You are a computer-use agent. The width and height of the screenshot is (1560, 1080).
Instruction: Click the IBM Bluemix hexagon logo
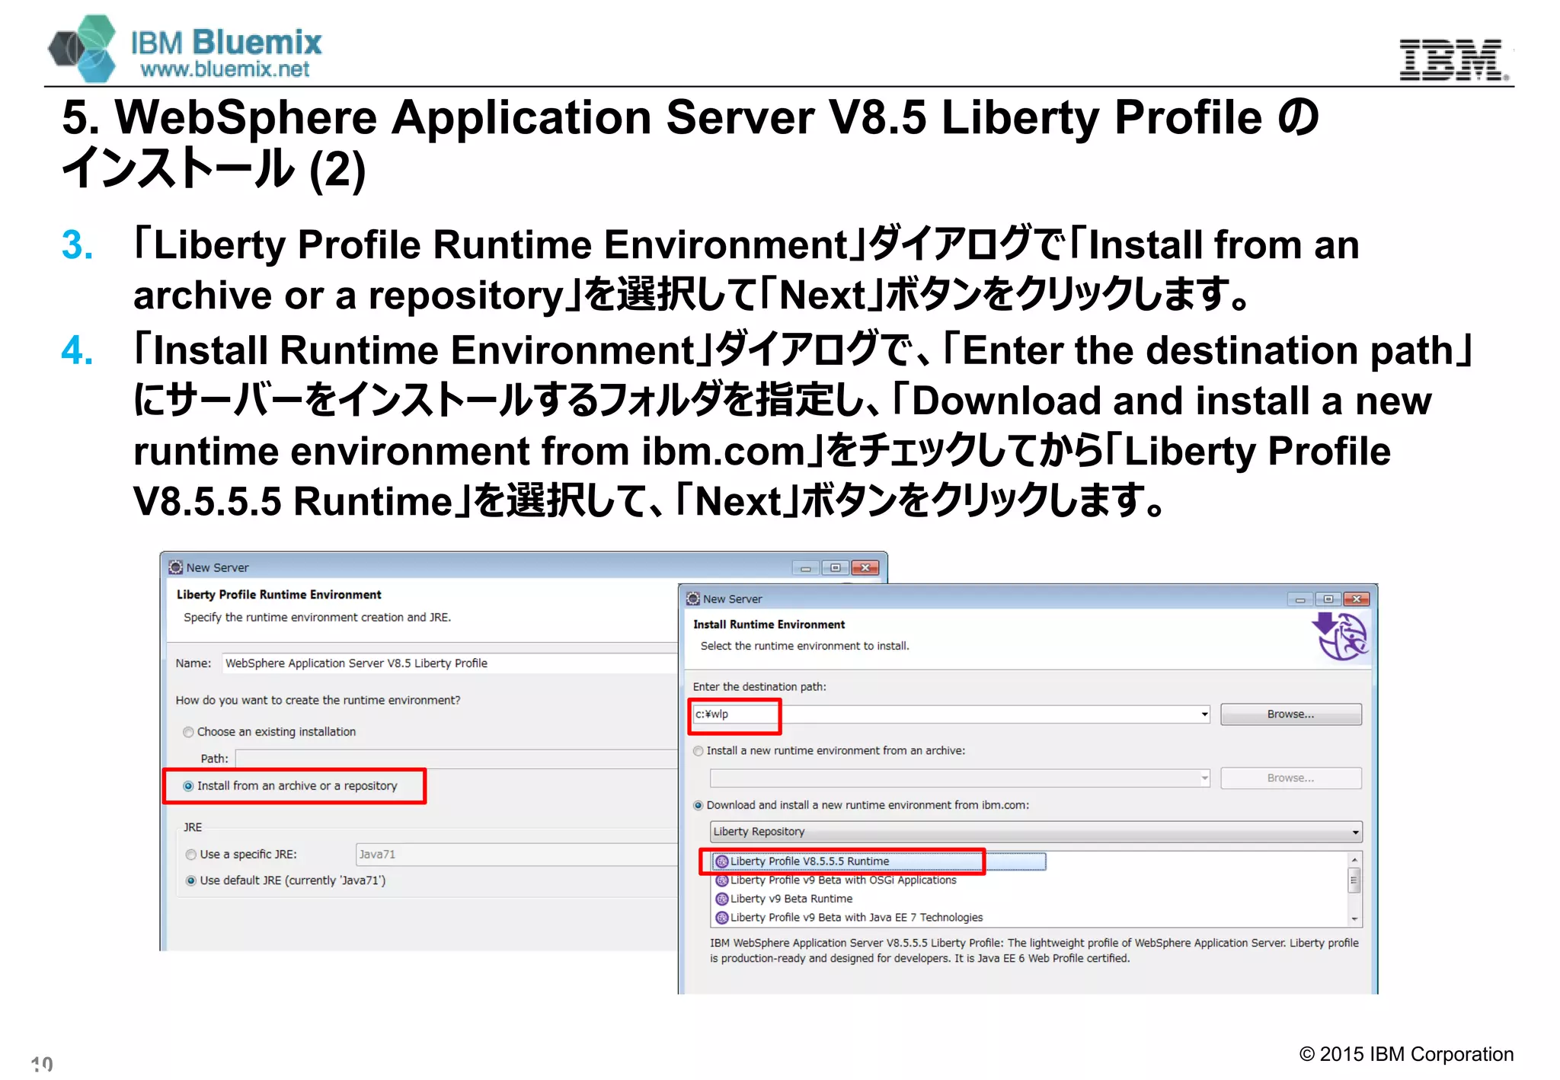click(x=82, y=48)
